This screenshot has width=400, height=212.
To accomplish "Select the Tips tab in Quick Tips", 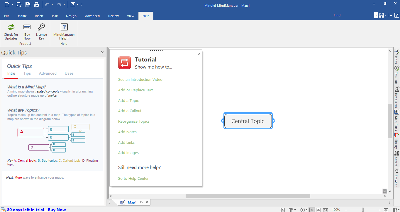I will [27, 73].
